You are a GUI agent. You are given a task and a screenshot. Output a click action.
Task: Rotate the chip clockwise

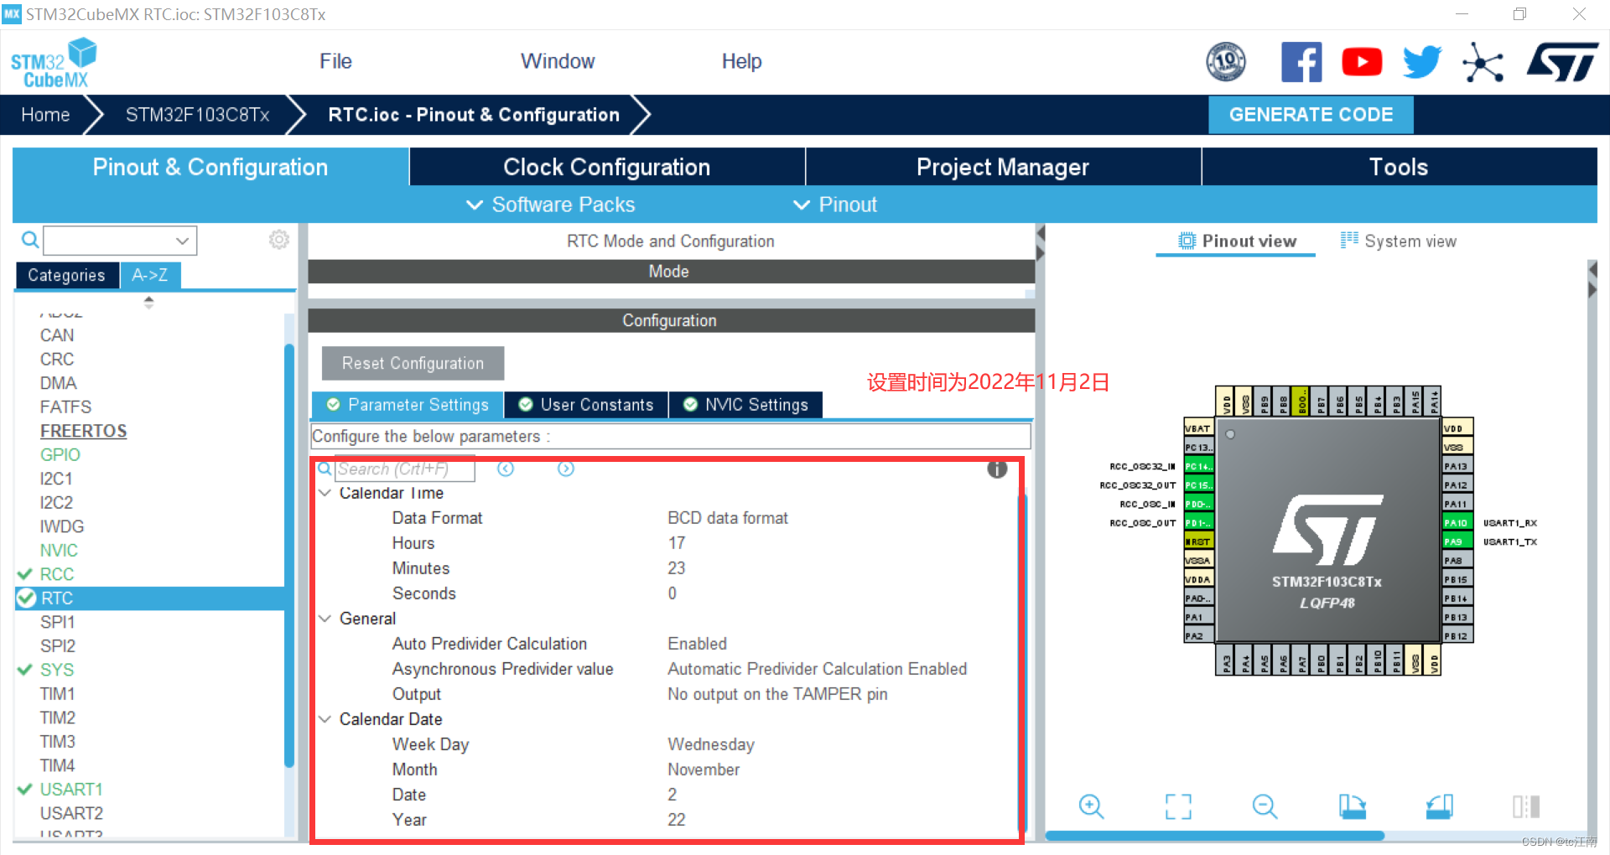click(x=1352, y=806)
